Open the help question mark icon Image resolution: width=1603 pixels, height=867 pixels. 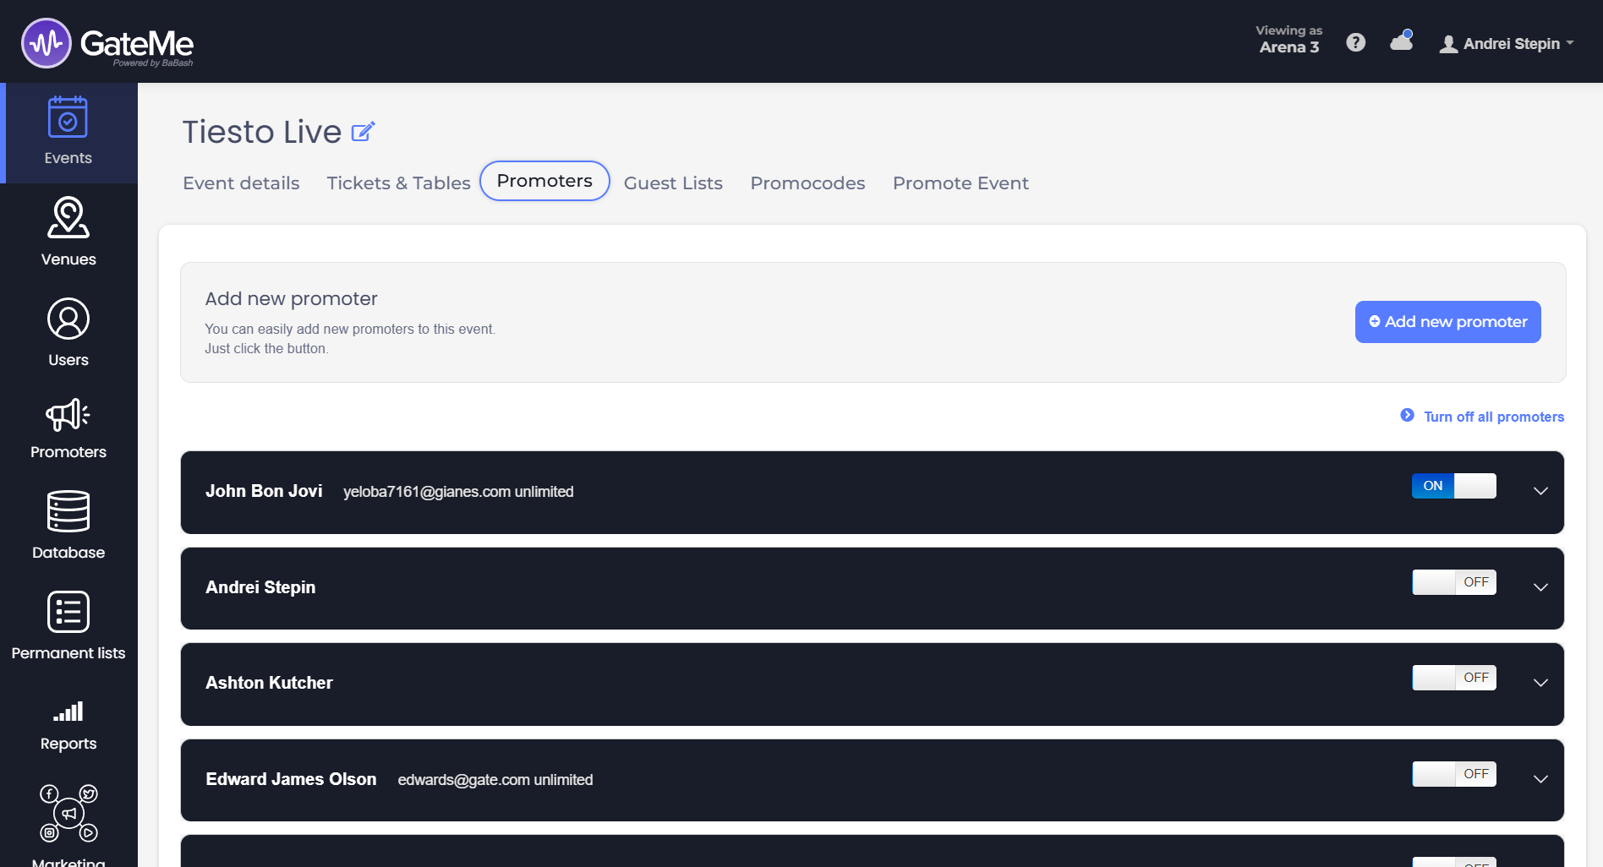[1355, 42]
